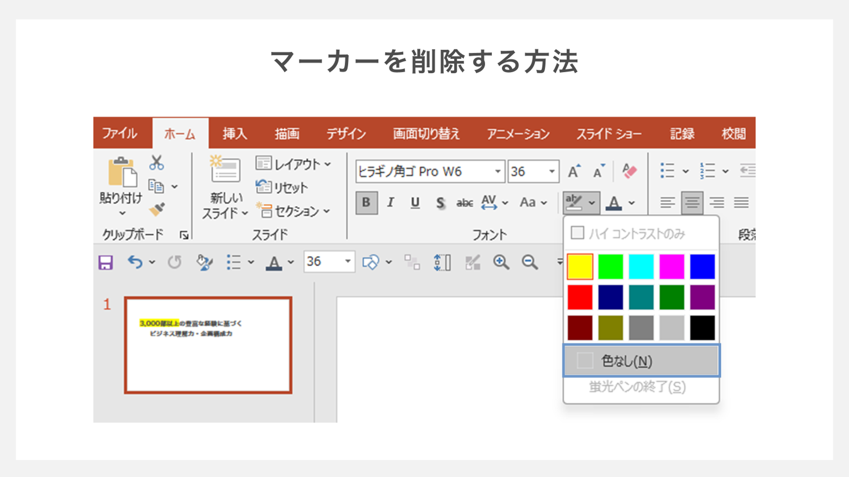The width and height of the screenshot is (849, 477).
Task: Toggle Underline formatting
Action: pos(415,203)
